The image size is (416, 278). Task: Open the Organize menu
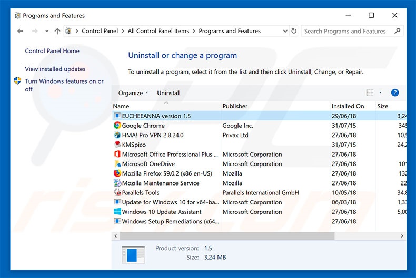coord(133,93)
